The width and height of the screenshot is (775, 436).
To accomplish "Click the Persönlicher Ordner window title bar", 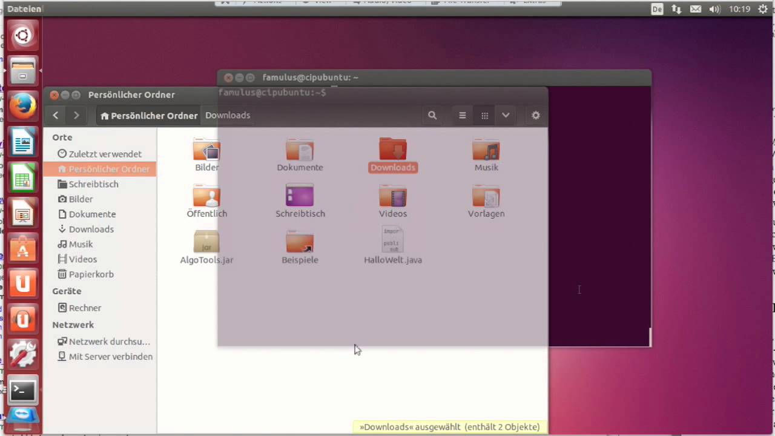I will 295,94.
